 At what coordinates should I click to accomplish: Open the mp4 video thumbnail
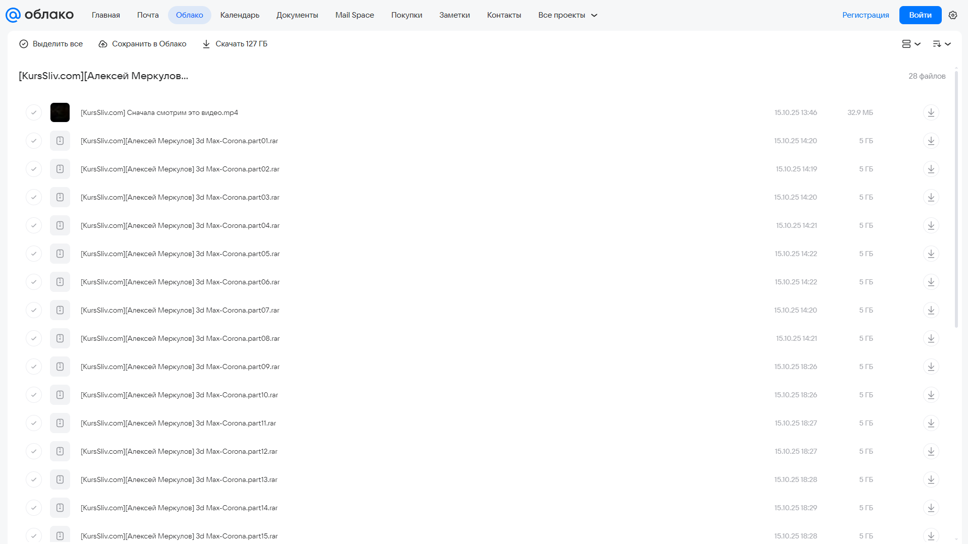[60, 112]
